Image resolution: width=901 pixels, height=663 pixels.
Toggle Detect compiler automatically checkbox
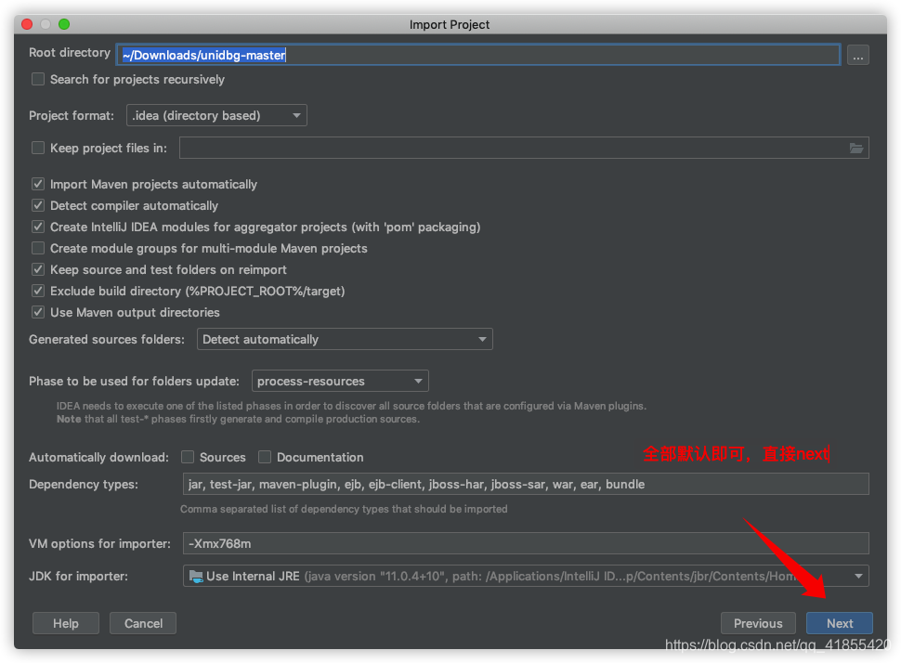pos(38,206)
